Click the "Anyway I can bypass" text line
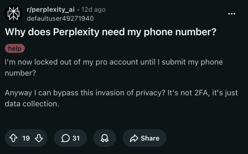248x154 pixels. (x=121, y=93)
